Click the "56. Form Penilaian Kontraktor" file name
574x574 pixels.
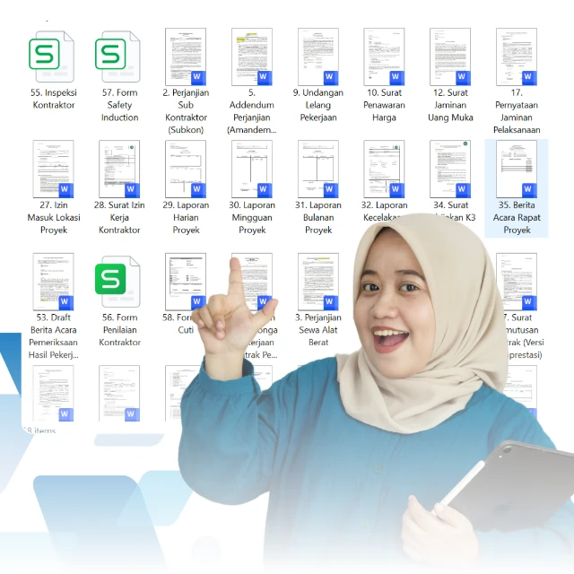coord(119,330)
